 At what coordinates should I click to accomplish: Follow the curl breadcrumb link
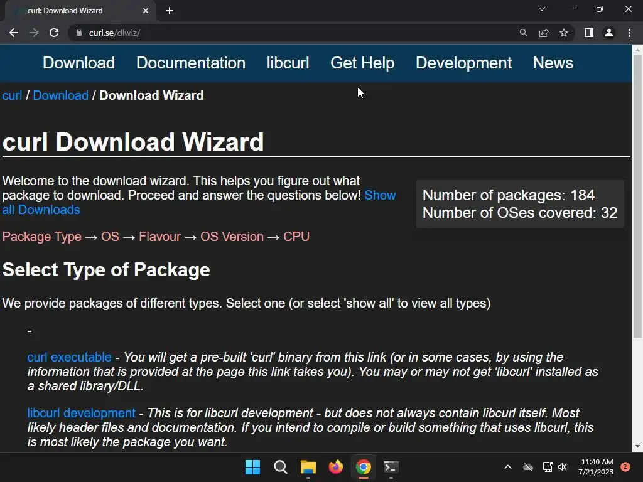click(12, 95)
